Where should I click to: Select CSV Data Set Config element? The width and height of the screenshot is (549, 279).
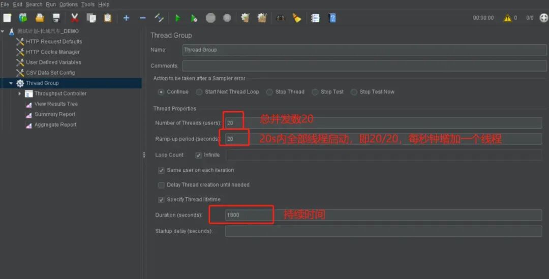pyautogui.click(x=50, y=73)
